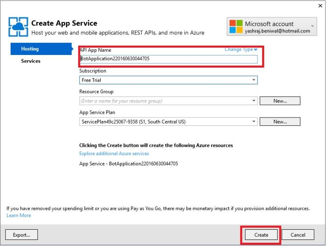
Task: Click 'Host your web and mobile applications' subtitle
Action: tap(118, 33)
